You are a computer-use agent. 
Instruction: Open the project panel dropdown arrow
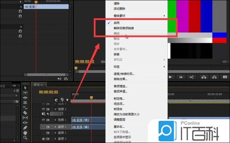coord(16,96)
